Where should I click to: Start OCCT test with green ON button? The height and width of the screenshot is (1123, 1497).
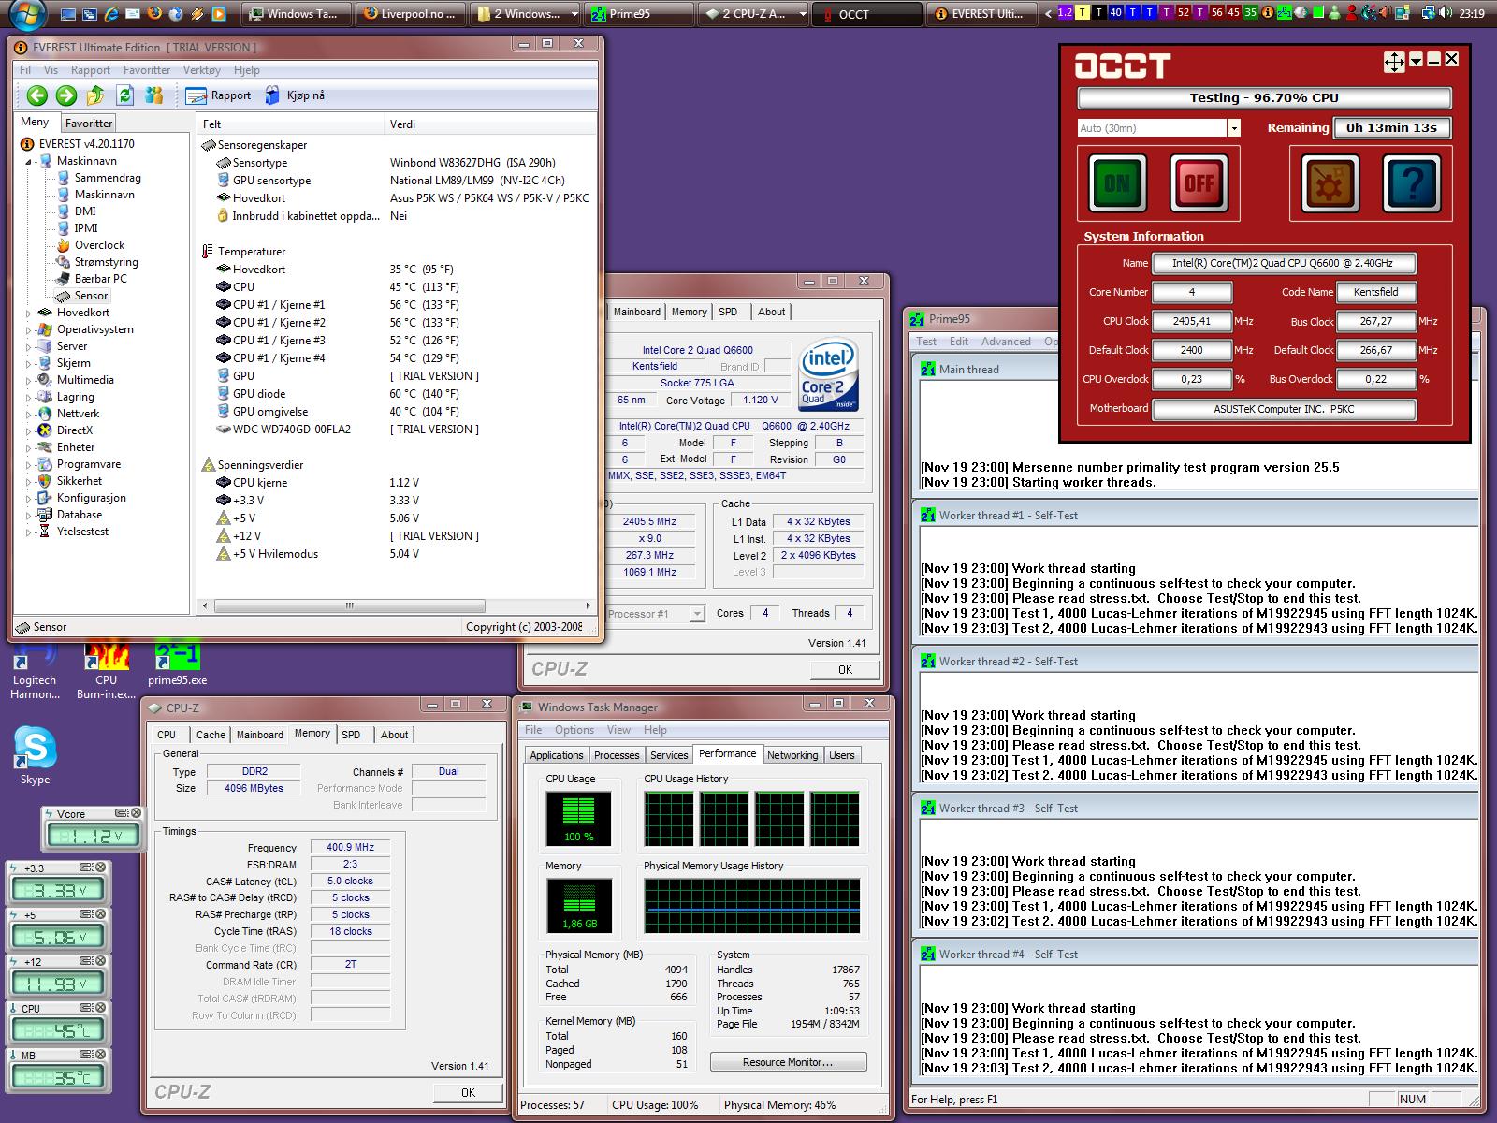pyautogui.click(x=1117, y=182)
